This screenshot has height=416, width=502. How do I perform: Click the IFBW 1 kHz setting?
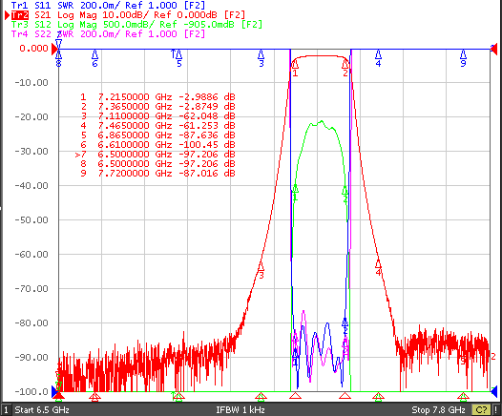[241, 410]
